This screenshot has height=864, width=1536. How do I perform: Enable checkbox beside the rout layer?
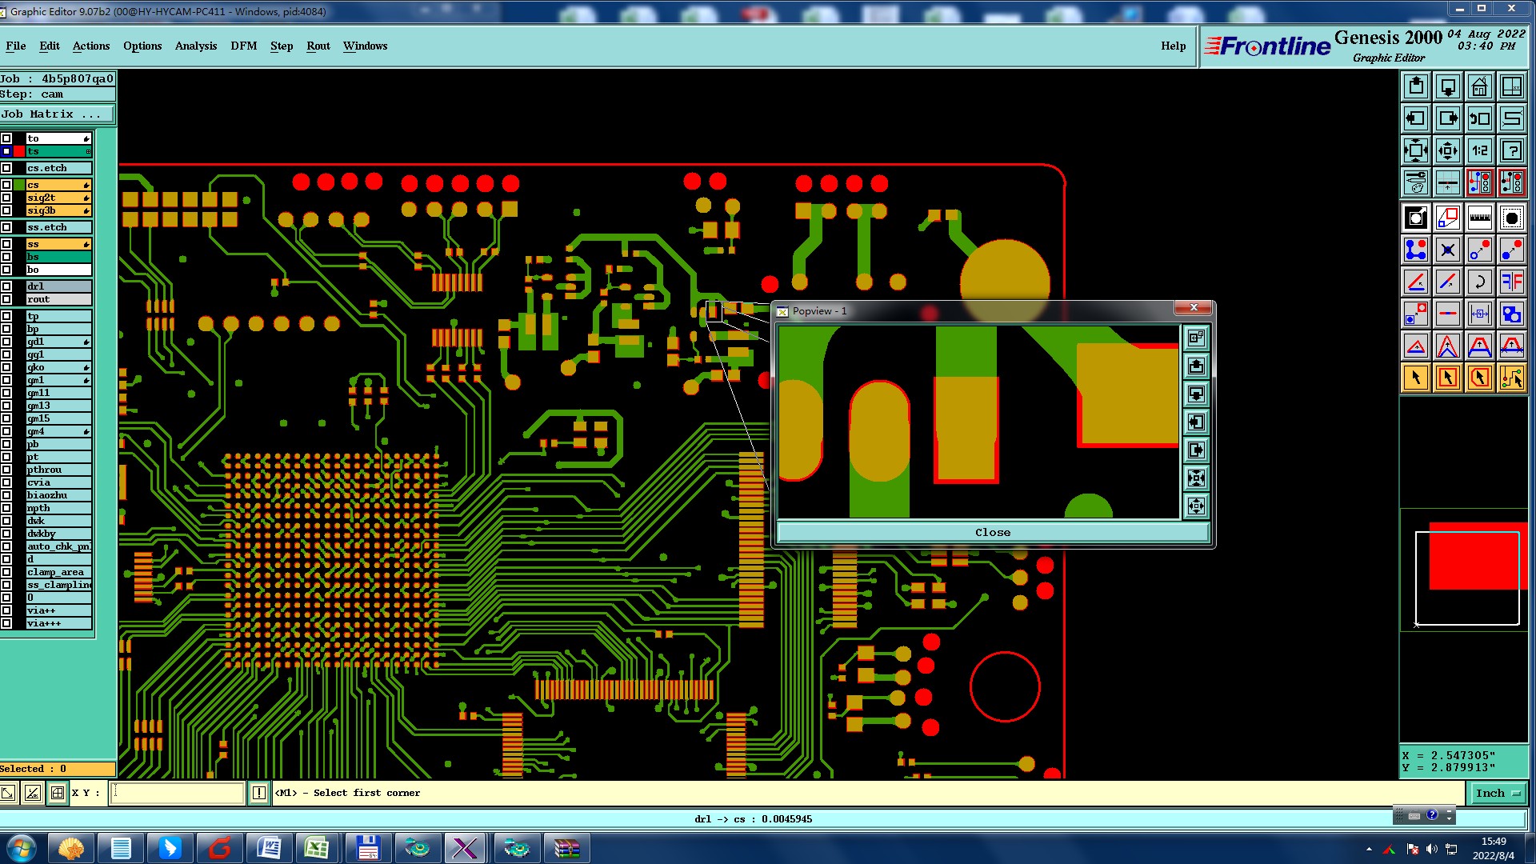point(6,299)
